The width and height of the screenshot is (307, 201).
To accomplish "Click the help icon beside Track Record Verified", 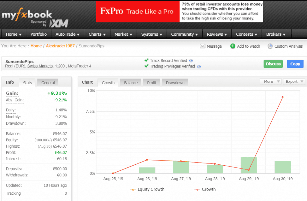I will (190, 60).
